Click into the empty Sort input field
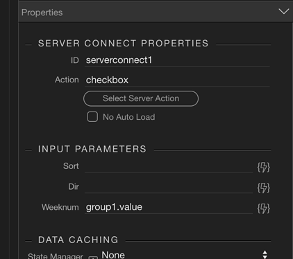This screenshot has height=259, width=293. tap(169, 167)
